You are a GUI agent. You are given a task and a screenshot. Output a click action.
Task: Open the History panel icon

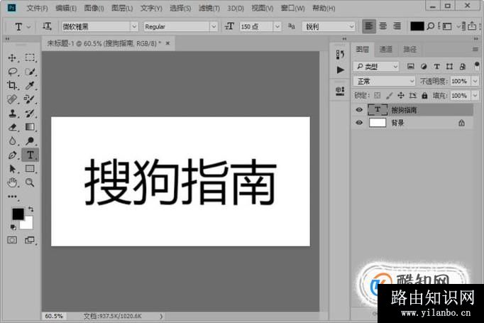point(340,55)
